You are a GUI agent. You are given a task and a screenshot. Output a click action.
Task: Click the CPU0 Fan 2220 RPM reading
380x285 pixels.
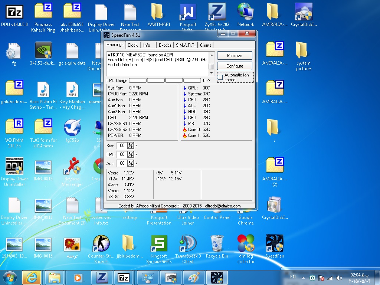point(128,94)
